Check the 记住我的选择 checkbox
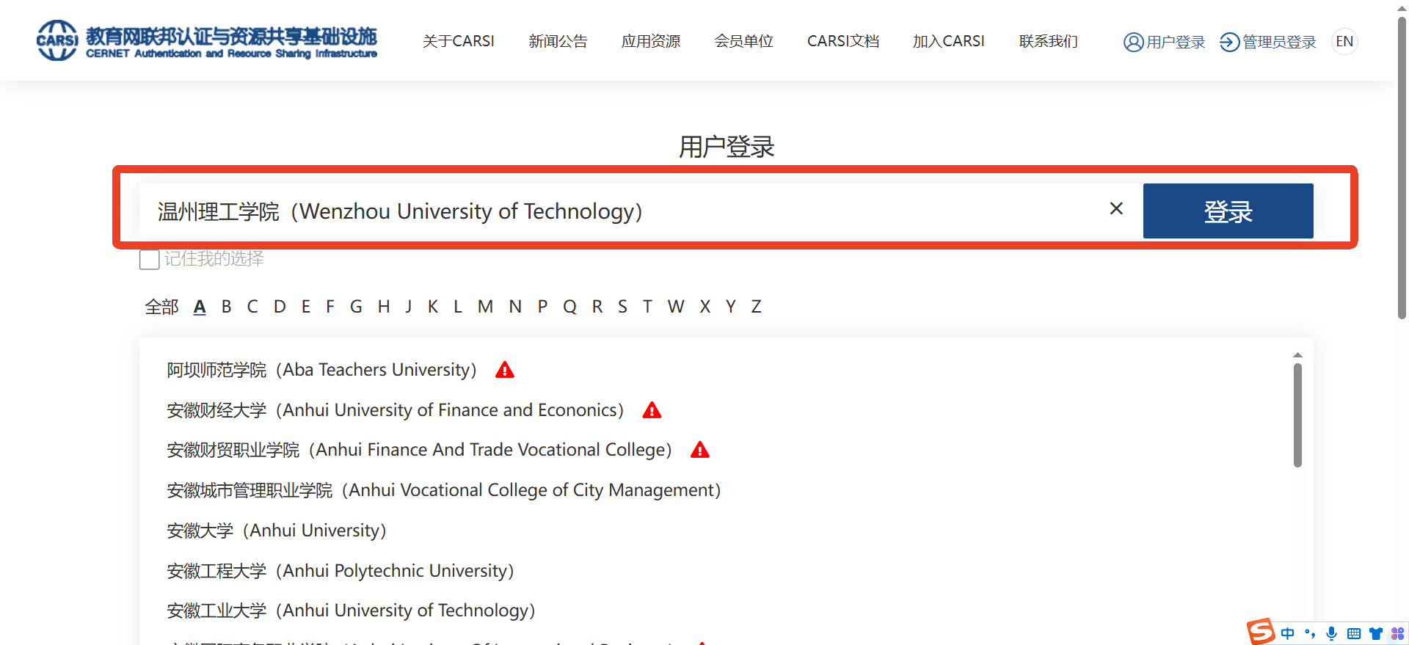 coord(150,260)
